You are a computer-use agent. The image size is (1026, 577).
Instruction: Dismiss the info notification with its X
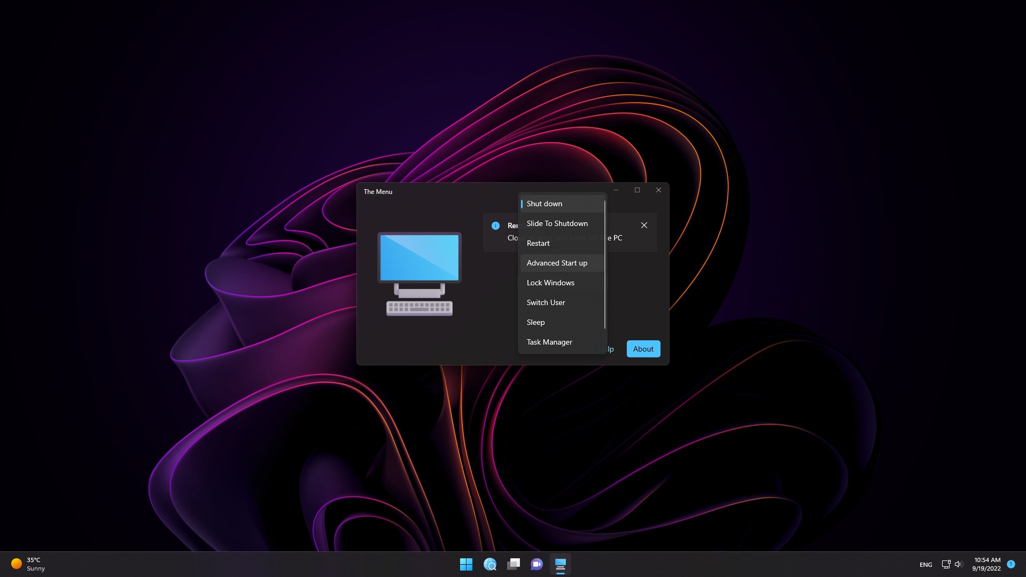644,225
